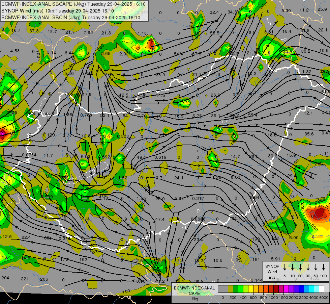Viewport: 330px width, 304px height.
Task: Click the 800 tick label on the CAPE scale
Action: [263, 298]
